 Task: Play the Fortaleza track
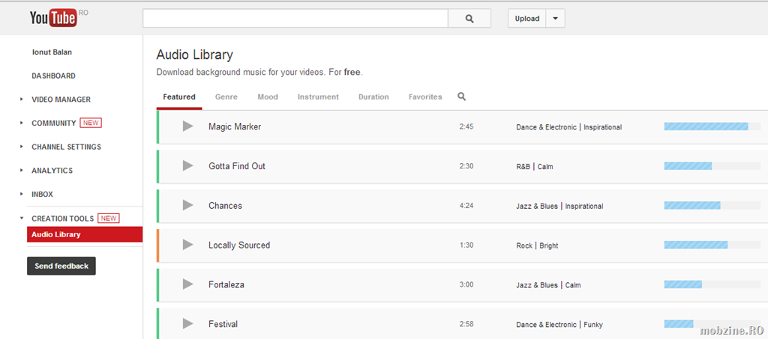[188, 284]
